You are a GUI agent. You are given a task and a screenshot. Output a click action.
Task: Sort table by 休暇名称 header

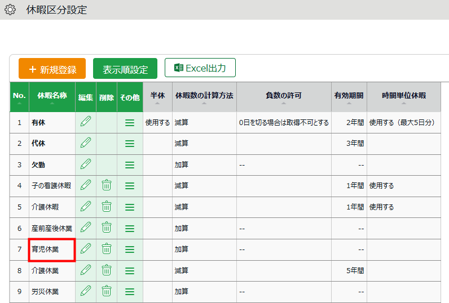[52, 97]
